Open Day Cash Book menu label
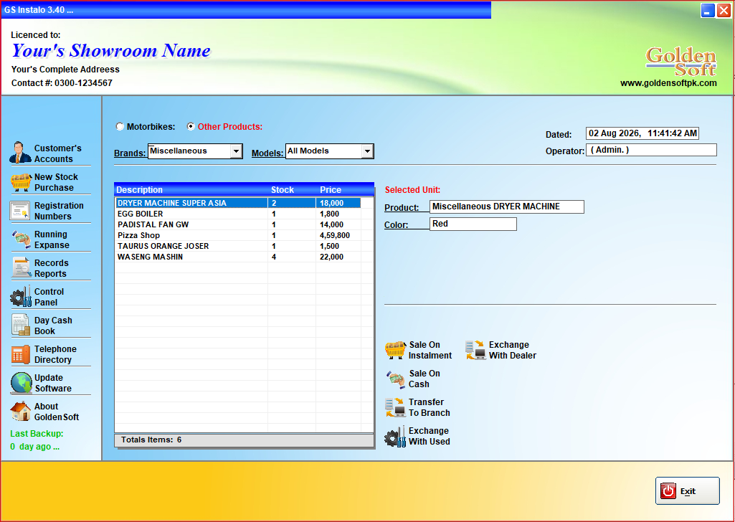The width and height of the screenshot is (735, 522). (x=53, y=326)
